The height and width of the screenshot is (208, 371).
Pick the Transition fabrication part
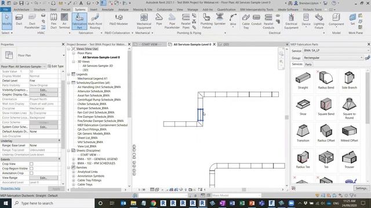pyautogui.click(x=303, y=133)
